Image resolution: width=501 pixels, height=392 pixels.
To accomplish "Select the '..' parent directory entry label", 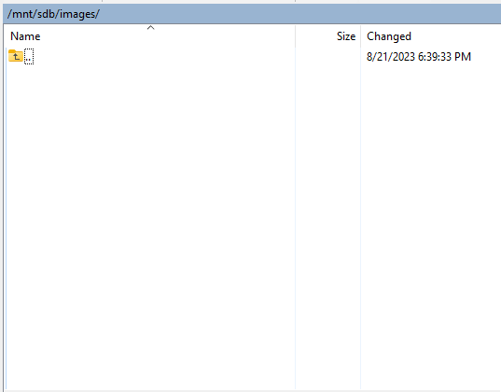I will [29, 57].
